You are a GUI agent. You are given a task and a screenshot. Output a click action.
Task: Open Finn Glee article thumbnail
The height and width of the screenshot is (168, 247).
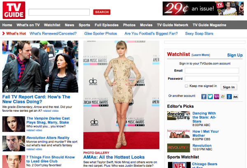pyautogui.click(x=14, y=161)
